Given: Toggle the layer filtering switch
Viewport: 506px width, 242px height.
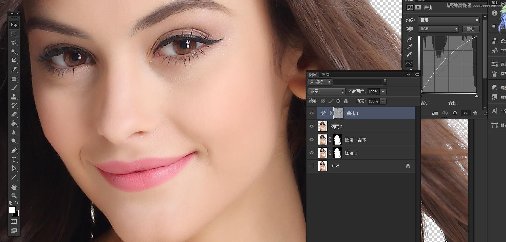Looking at the screenshot, I should coord(385,82).
